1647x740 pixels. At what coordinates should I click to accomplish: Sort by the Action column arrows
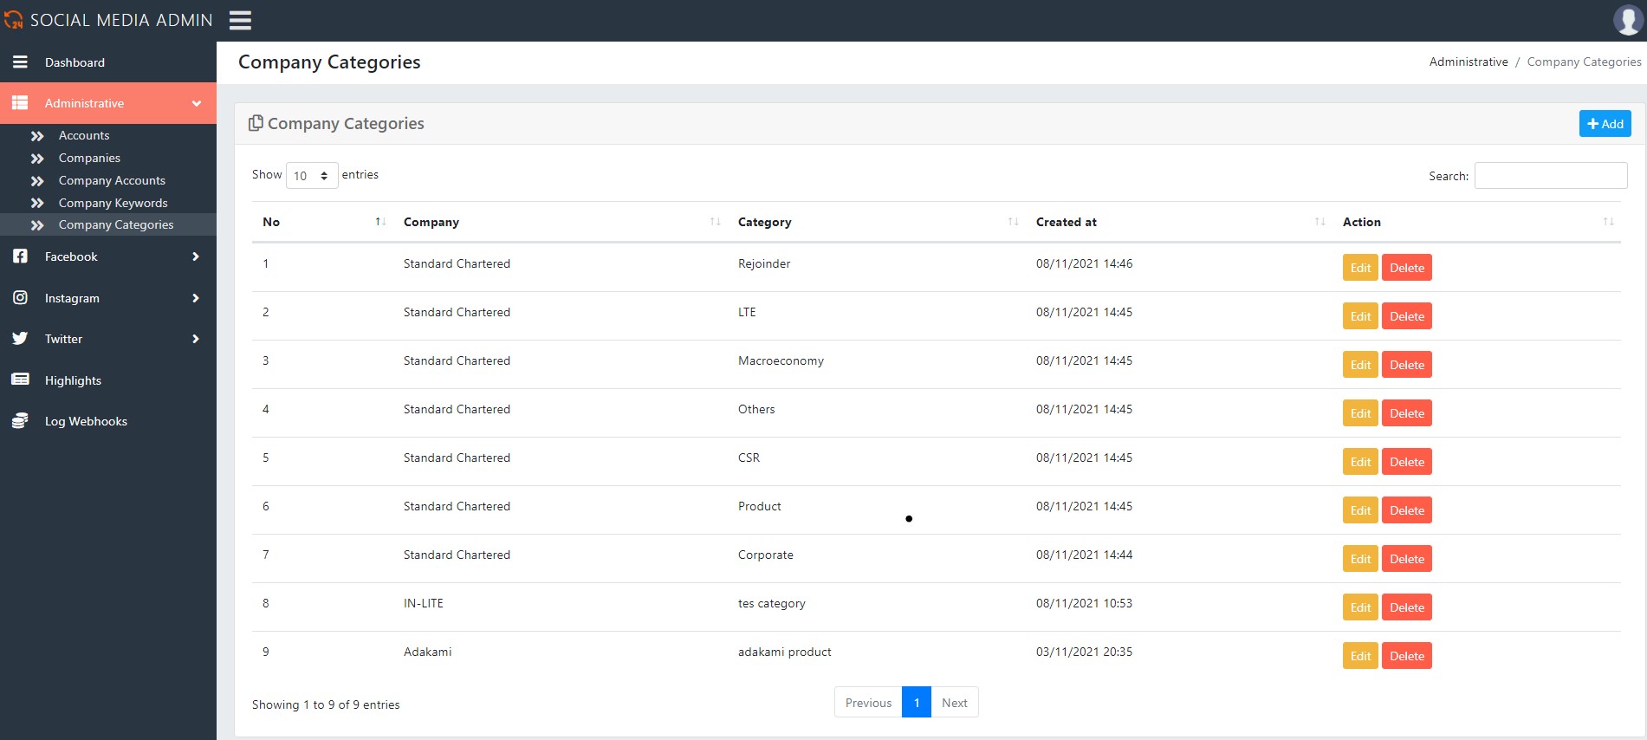coord(1608,222)
